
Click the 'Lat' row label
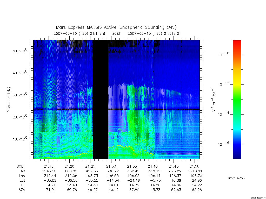click(22, 180)
